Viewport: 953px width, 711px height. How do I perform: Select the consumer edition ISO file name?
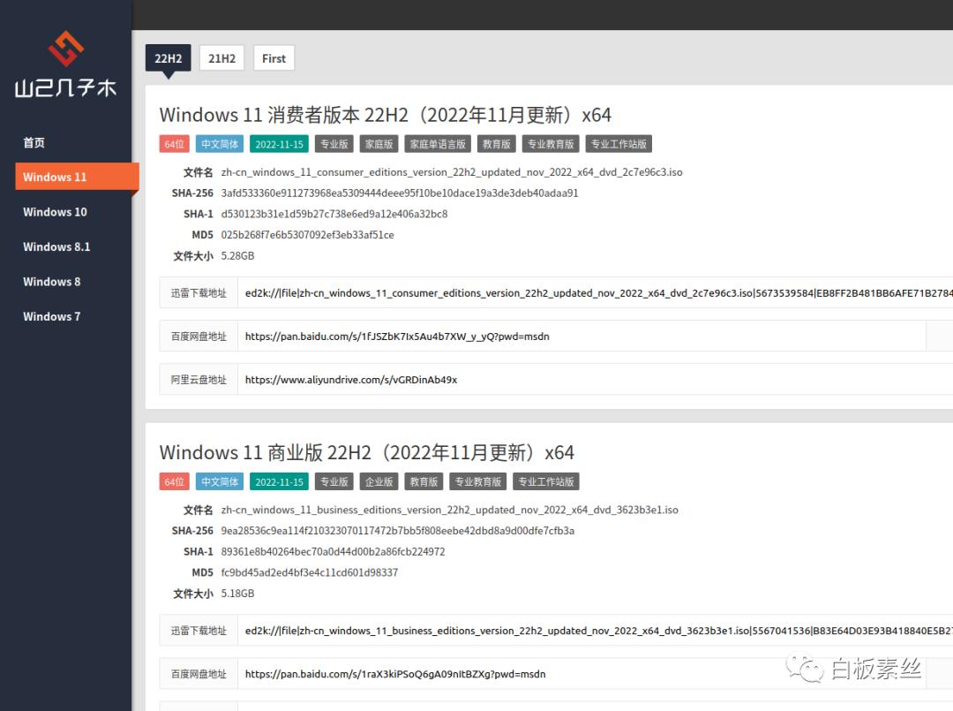coord(452,172)
